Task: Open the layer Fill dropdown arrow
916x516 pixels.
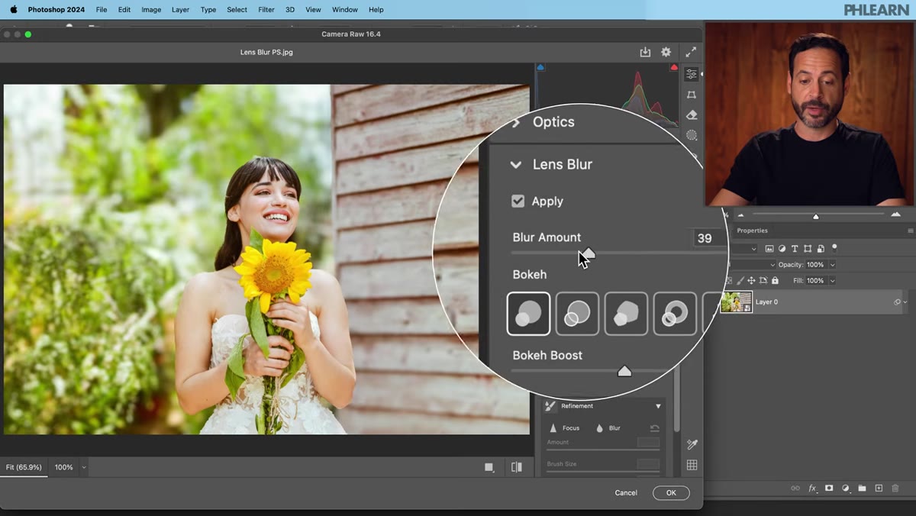Action: point(832,281)
